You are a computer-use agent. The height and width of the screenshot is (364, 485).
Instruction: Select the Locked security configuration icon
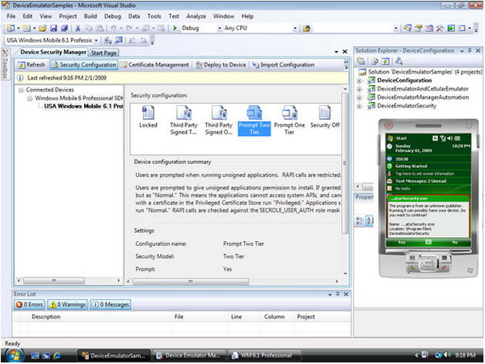pos(148,116)
